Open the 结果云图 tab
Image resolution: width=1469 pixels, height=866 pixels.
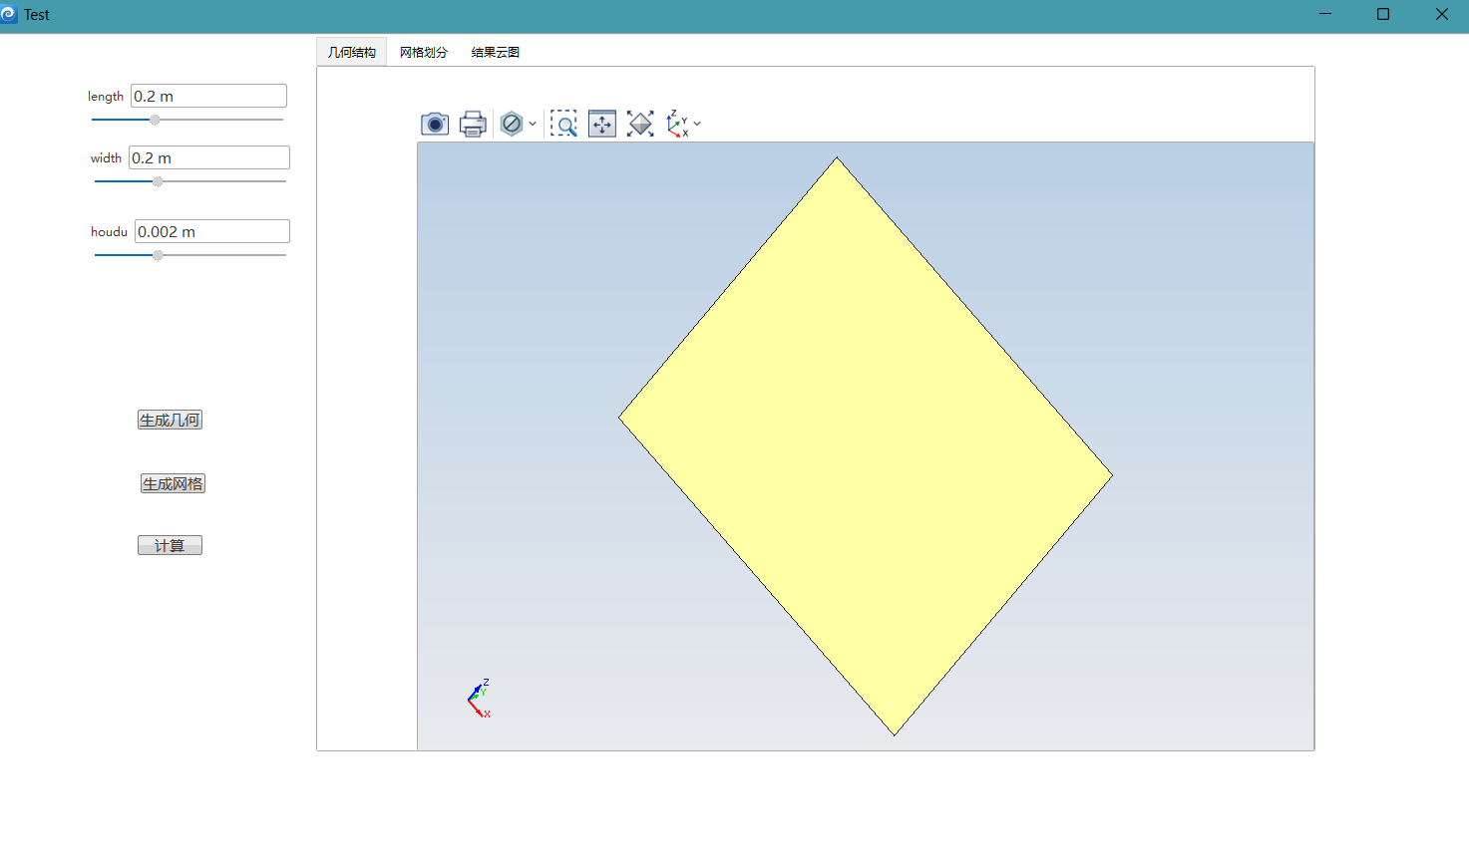(x=496, y=52)
